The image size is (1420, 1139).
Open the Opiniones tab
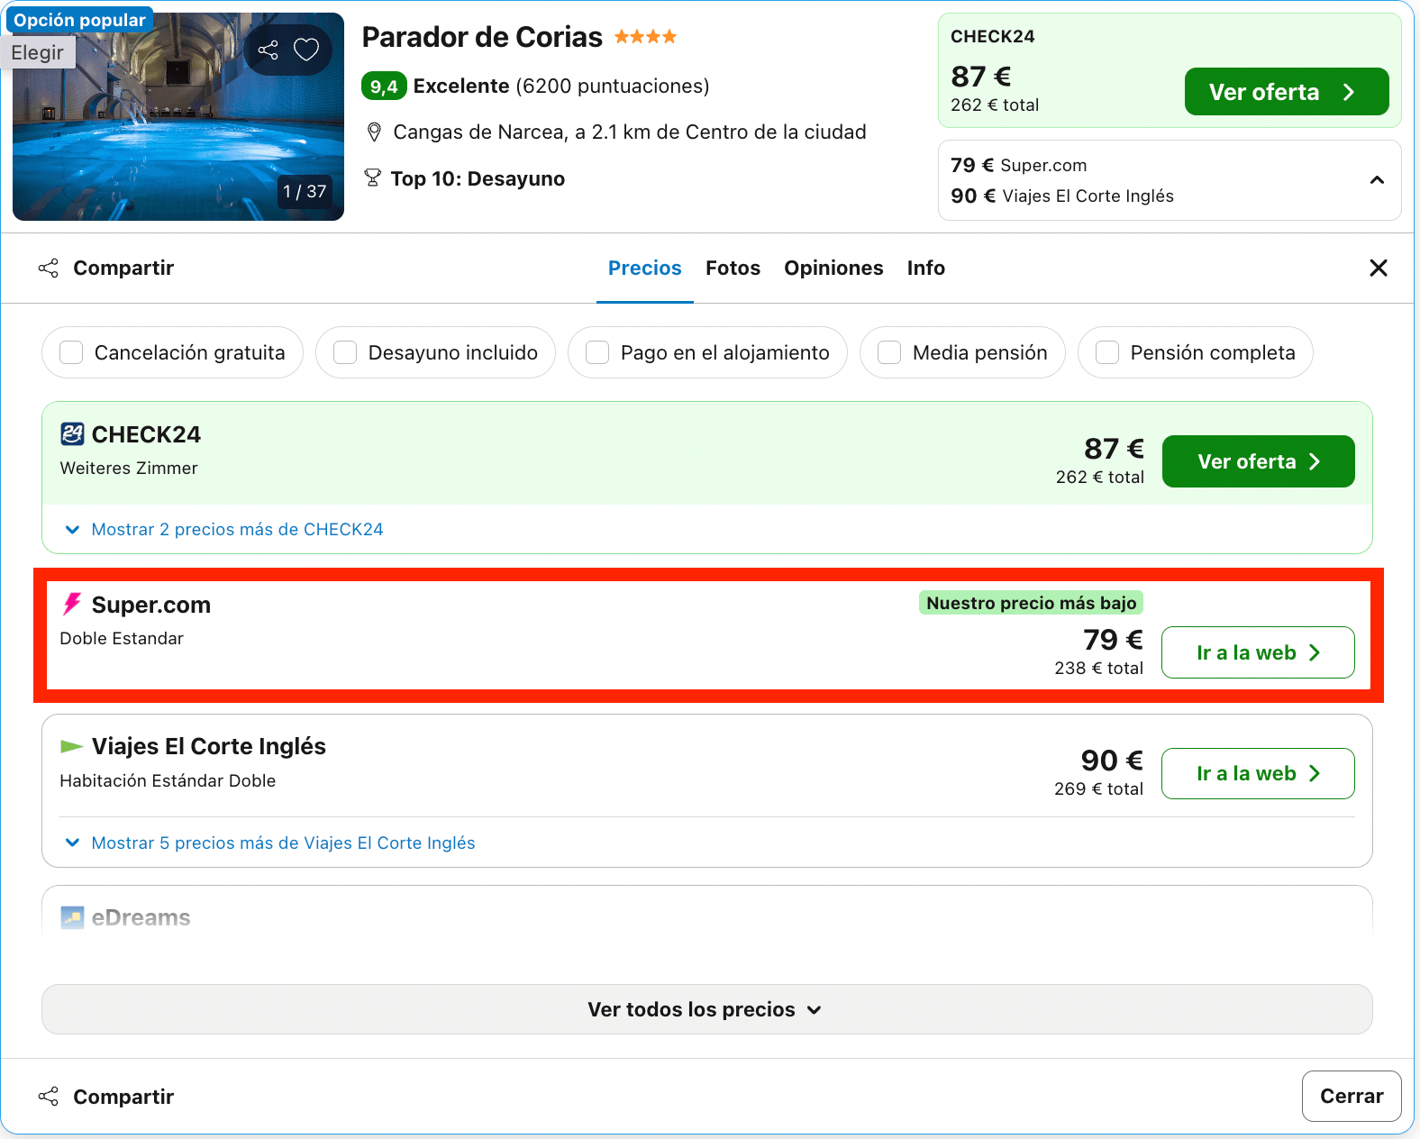coord(833,268)
